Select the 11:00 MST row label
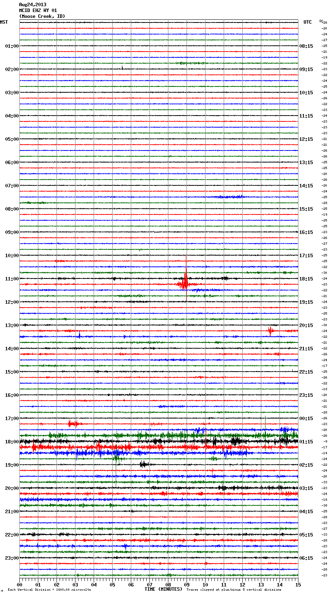The width and height of the screenshot is (329, 595). point(12,279)
